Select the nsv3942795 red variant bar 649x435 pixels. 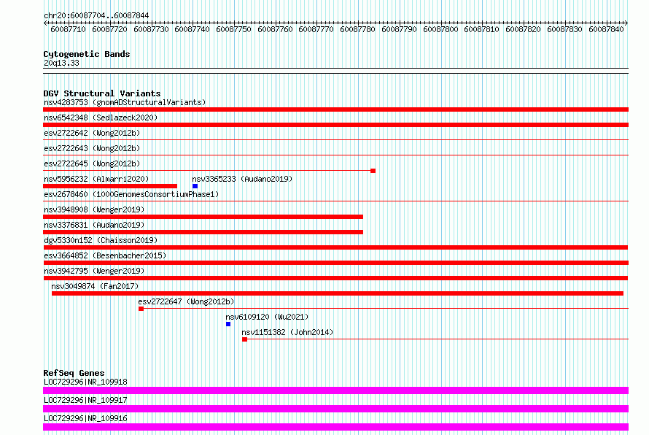click(335, 278)
